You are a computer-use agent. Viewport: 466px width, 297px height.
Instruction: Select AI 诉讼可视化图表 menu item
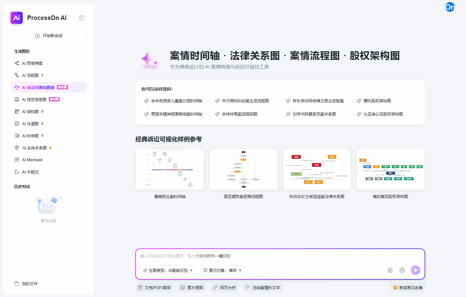tap(49, 88)
